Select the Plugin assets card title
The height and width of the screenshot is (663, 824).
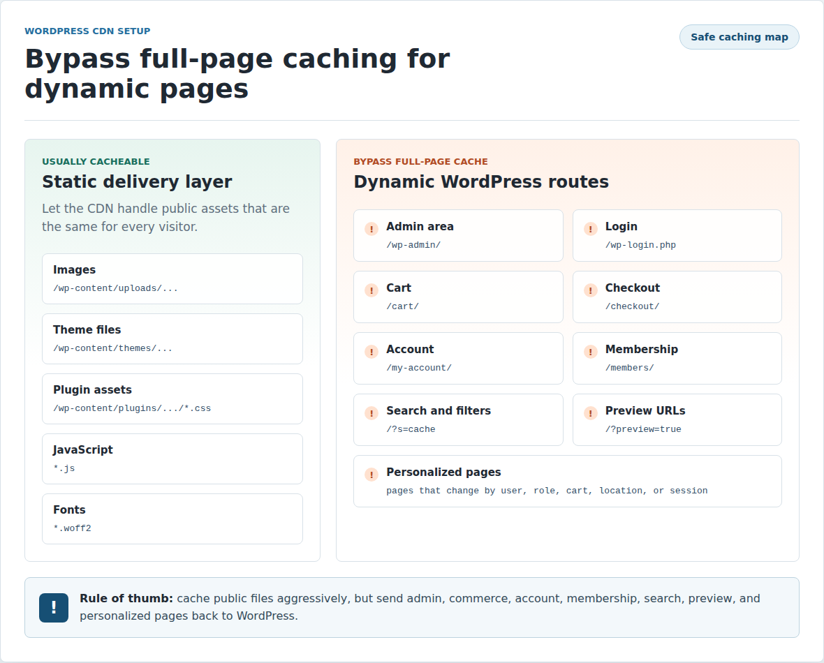(92, 390)
